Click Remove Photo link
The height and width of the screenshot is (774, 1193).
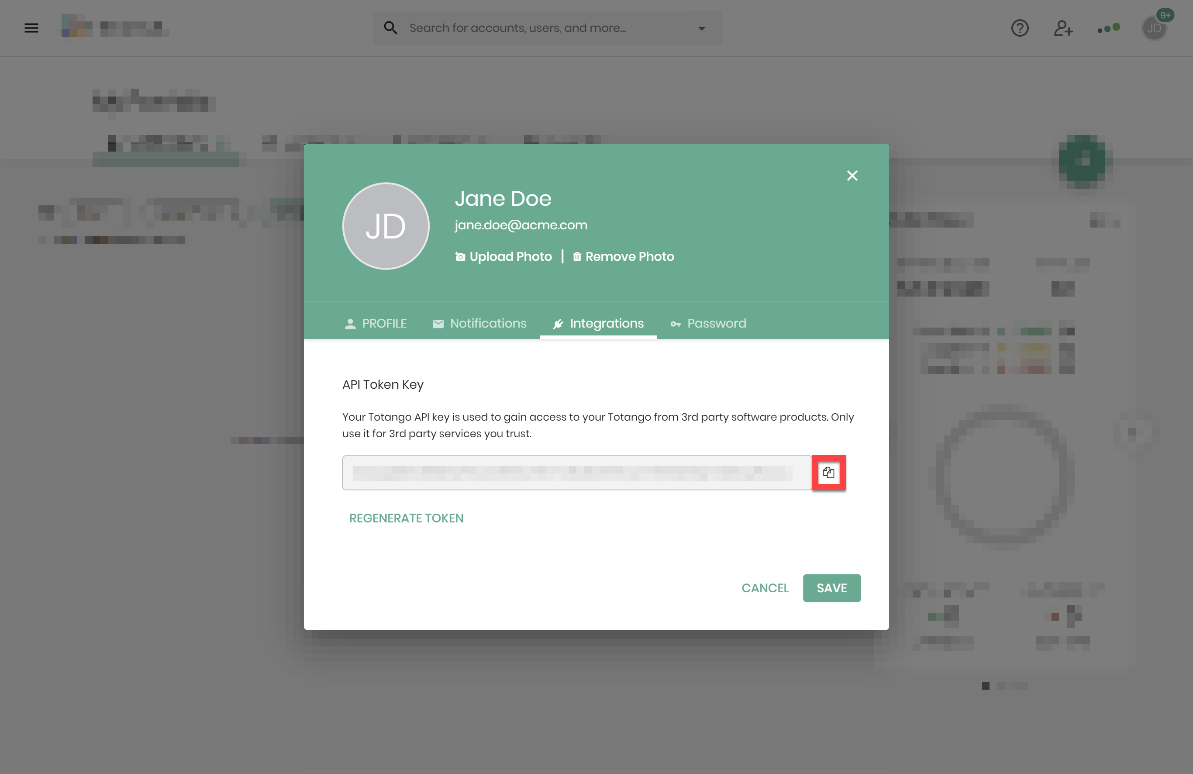coord(623,257)
